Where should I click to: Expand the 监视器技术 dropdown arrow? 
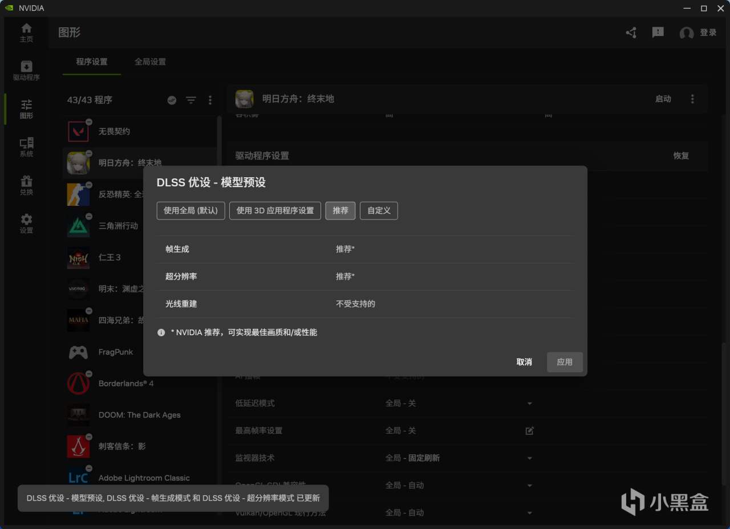pos(529,458)
